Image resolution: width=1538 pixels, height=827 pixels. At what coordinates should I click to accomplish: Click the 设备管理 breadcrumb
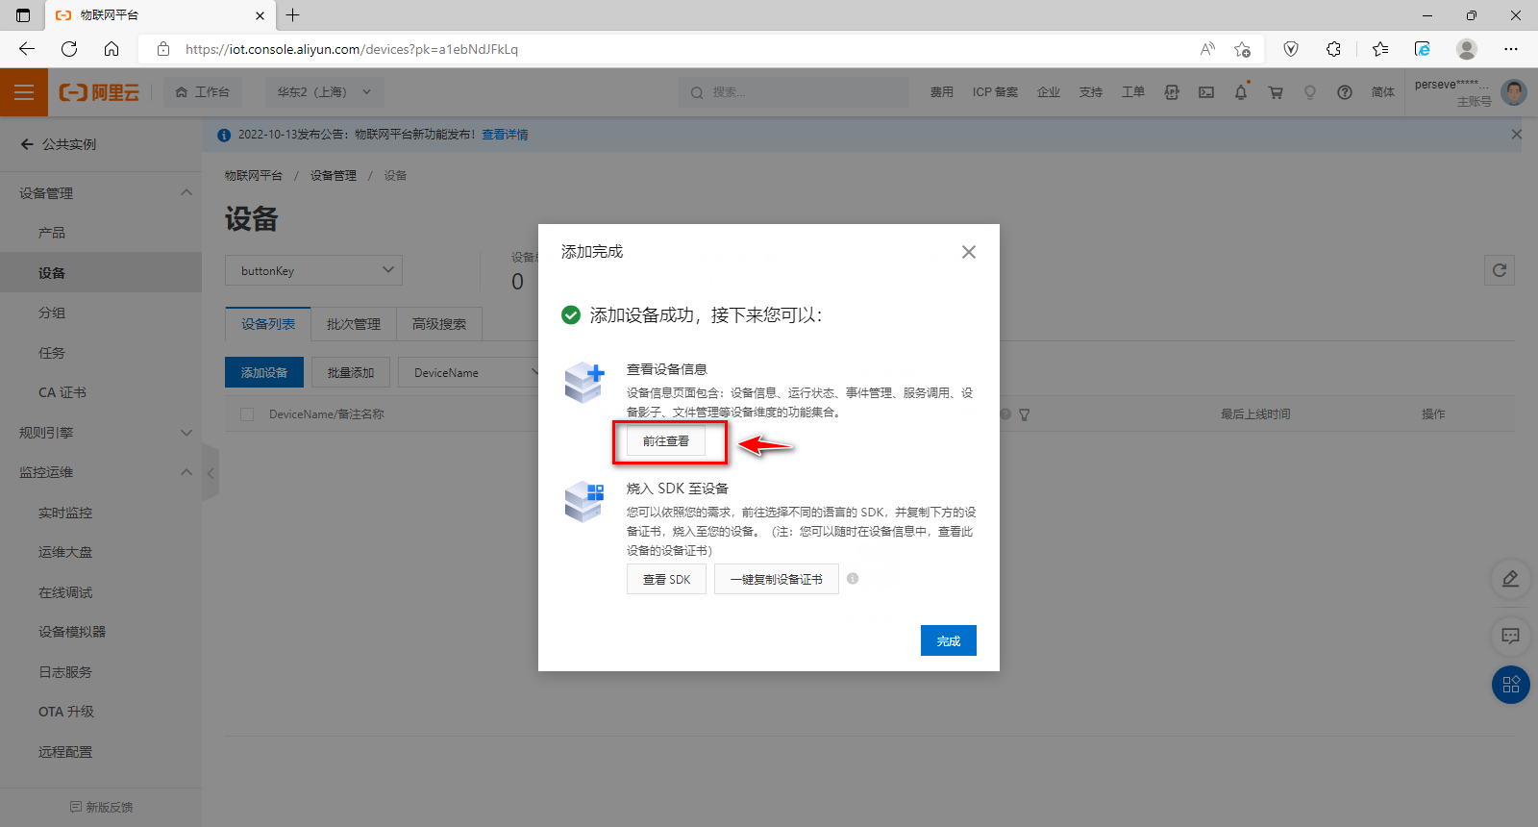[333, 176]
